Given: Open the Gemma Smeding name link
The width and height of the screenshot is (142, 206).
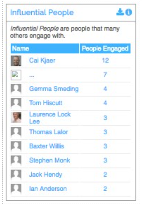Looking at the screenshot, I should 54,89.
